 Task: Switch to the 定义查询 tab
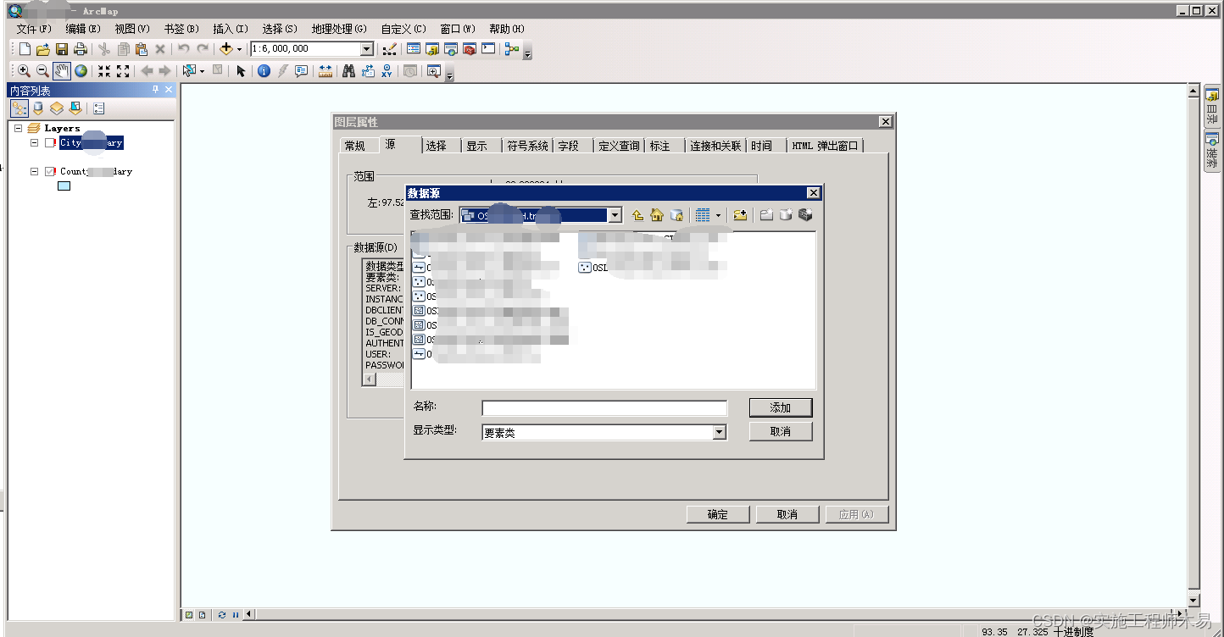[619, 146]
